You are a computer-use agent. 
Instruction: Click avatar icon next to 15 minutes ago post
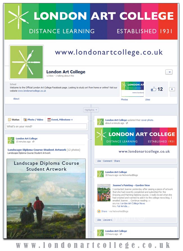[11, 140]
